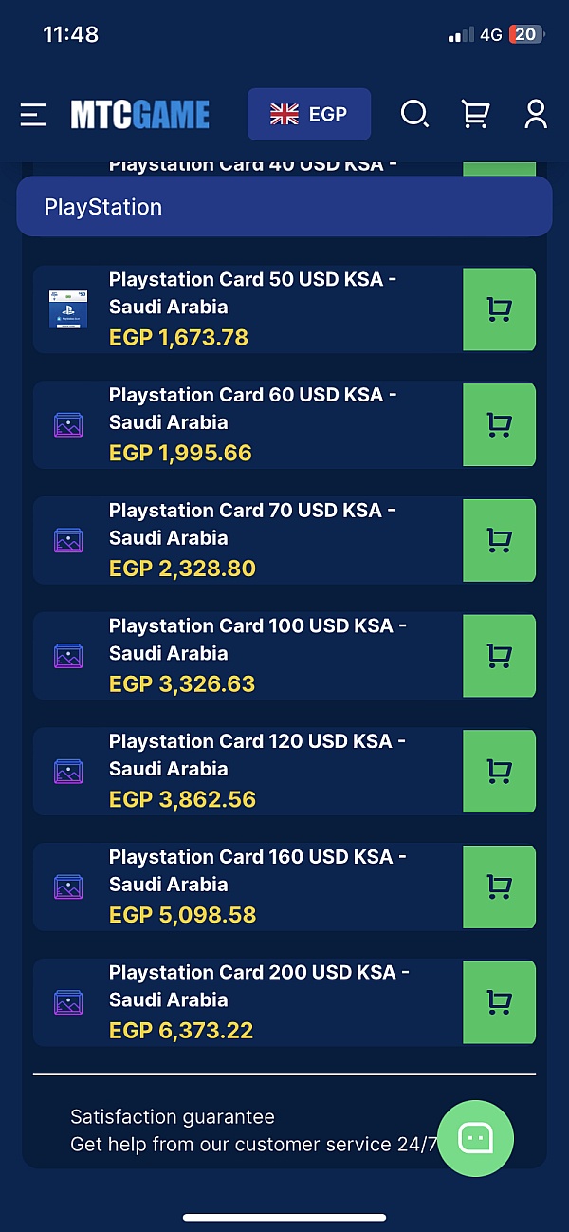Open Playstation Card 50 USD KSA product
Image resolution: width=569 pixels, height=1232 pixels.
pos(252,292)
